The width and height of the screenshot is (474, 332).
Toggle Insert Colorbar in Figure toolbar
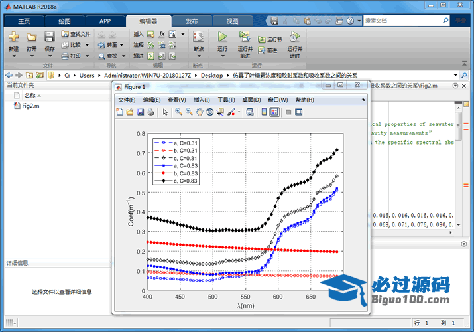coord(264,112)
